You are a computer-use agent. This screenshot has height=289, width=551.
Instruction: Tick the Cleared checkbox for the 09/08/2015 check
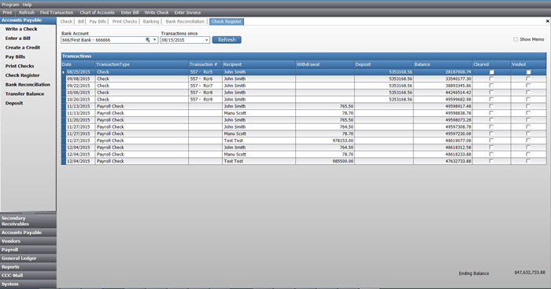coord(491,79)
